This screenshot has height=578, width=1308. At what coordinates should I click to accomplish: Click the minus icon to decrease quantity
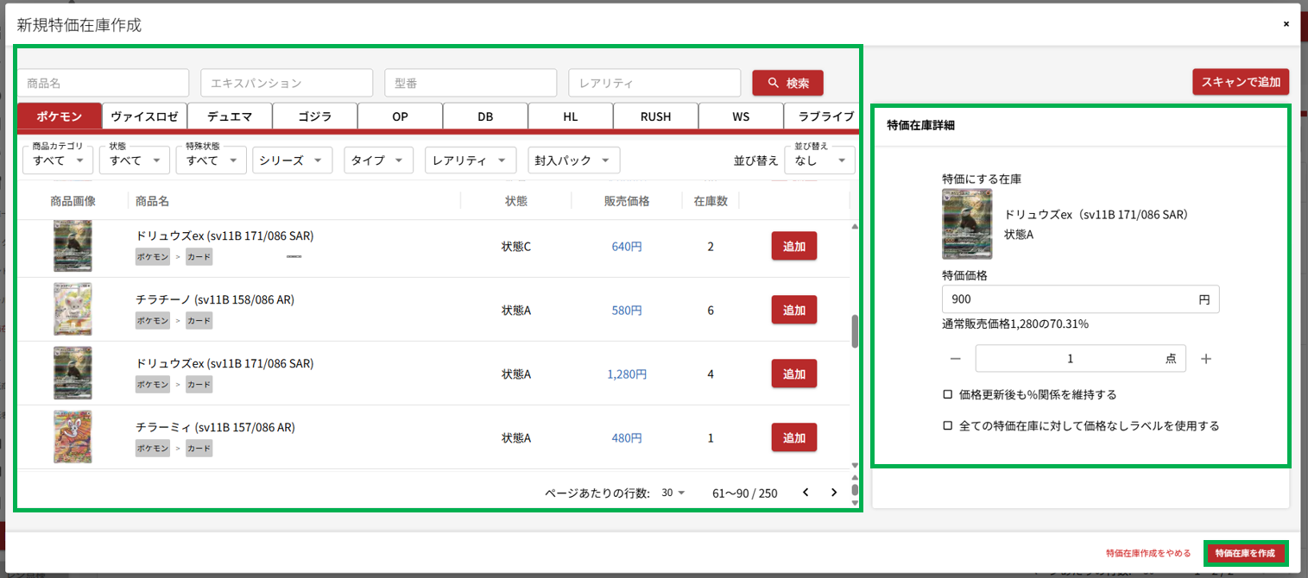955,359
